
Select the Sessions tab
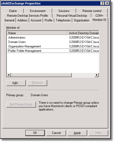click(64, 11)
